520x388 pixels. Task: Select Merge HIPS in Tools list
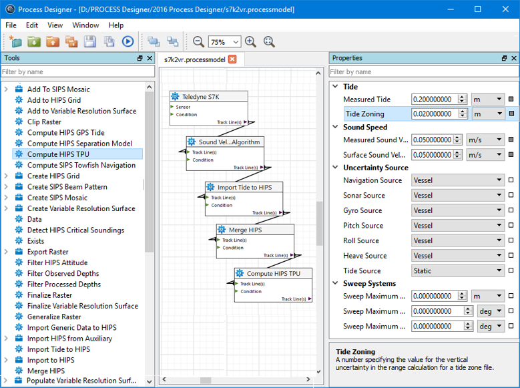tap(46, 371)
